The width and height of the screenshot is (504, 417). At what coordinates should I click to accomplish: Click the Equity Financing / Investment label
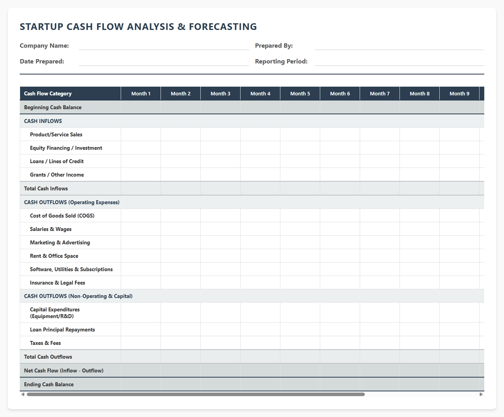point(66,148)
